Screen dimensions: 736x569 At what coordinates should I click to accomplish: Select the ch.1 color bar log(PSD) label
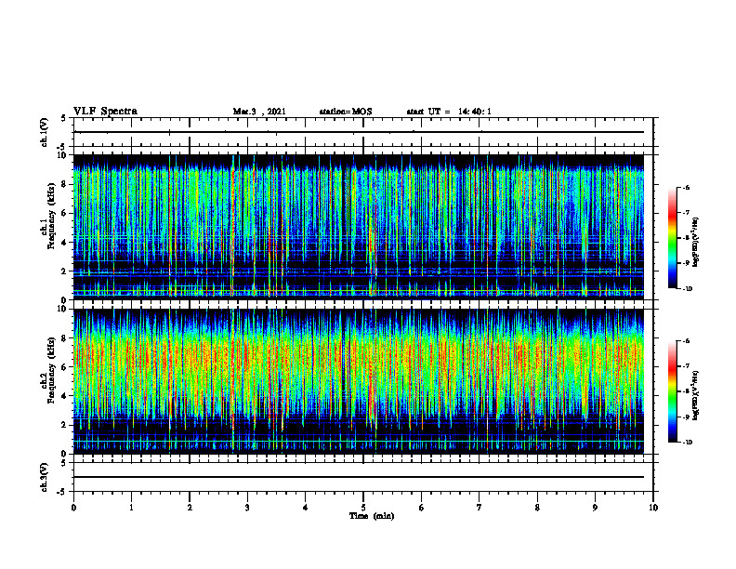(696, 243)
